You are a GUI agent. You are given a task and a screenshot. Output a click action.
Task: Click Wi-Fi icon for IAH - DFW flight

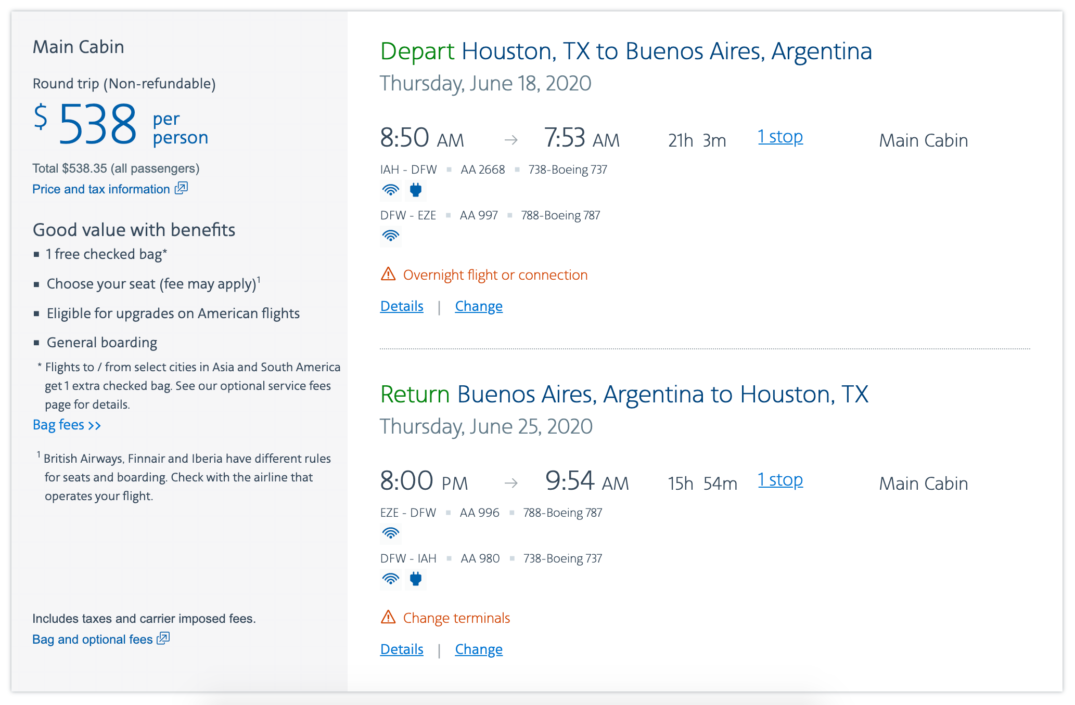(x=390, y=190)
